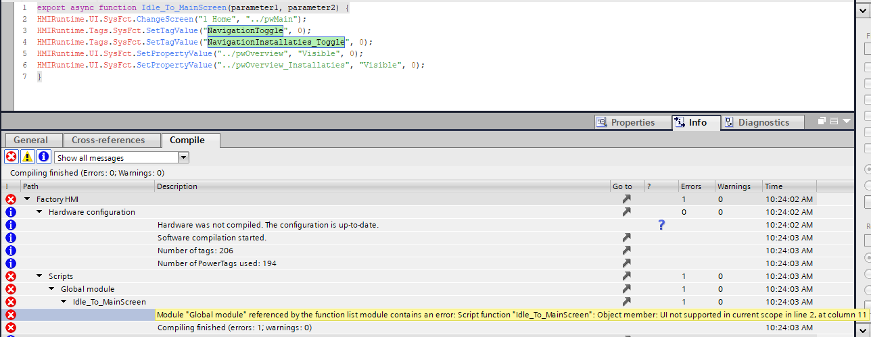Select the Module "Global module" error message

tap(511, 315)
